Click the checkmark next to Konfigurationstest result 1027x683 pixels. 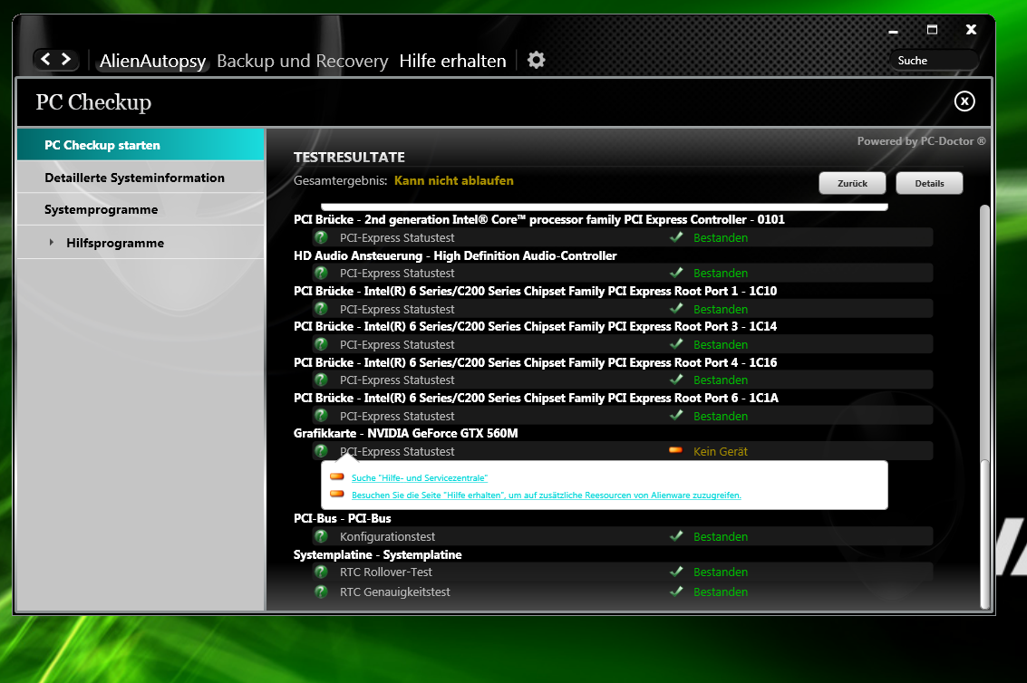pyautogui.click(x=676, y=535)
